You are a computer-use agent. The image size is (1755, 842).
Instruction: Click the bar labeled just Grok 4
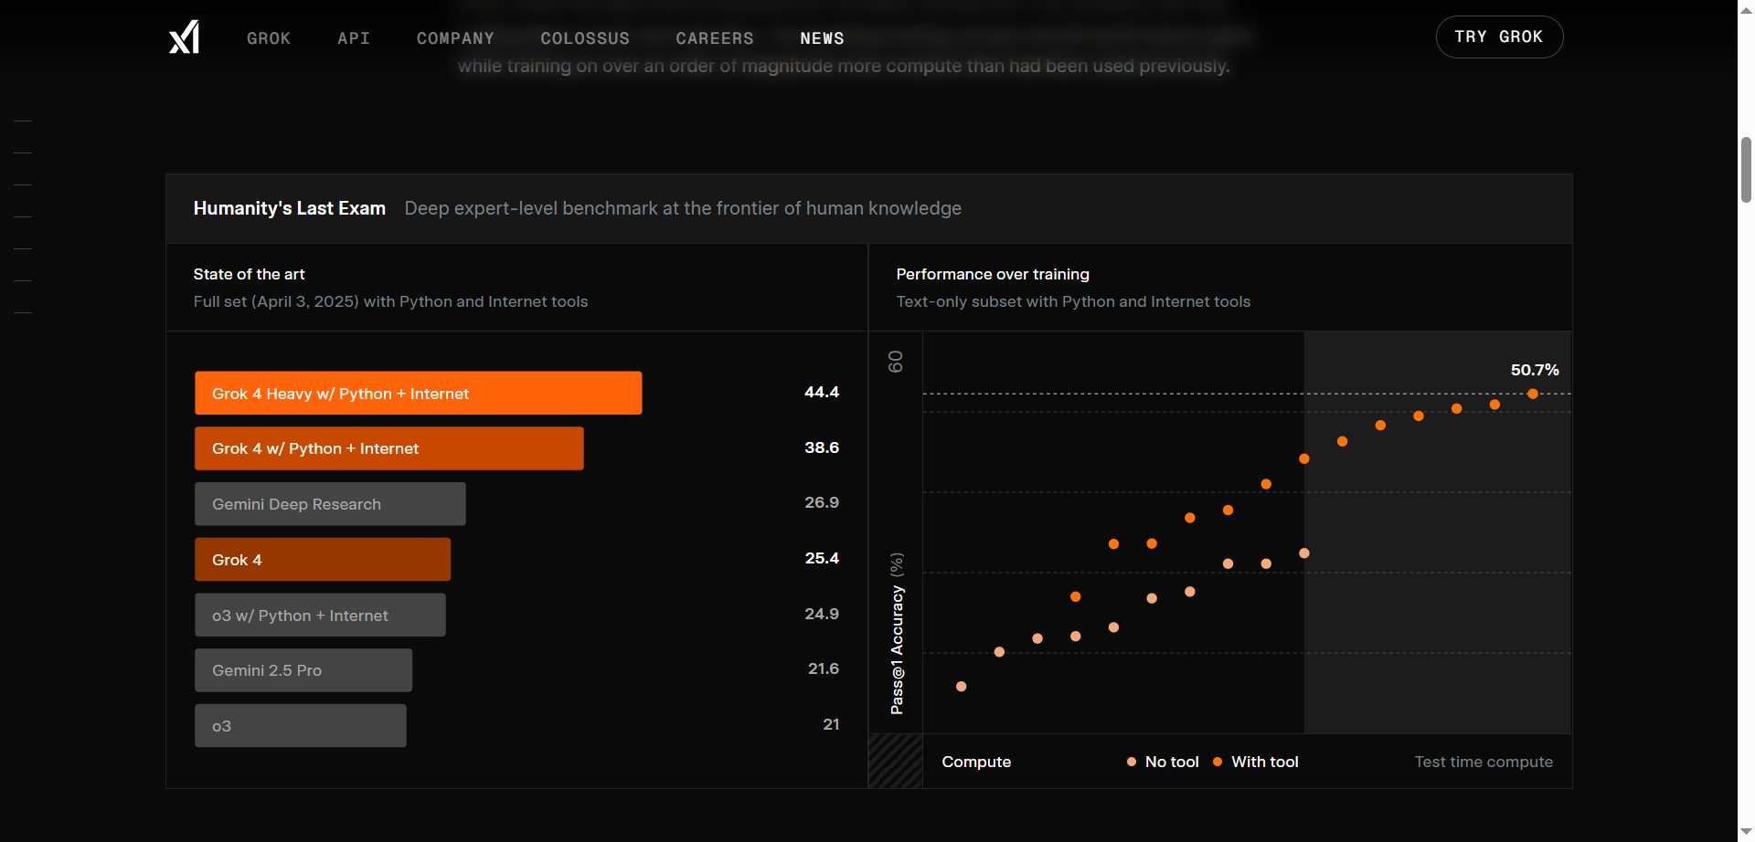pyautogui.click(x=323, y=560)
